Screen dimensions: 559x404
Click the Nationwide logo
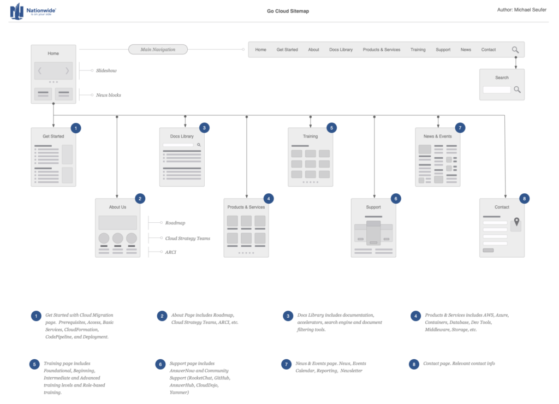pos(33,11)
